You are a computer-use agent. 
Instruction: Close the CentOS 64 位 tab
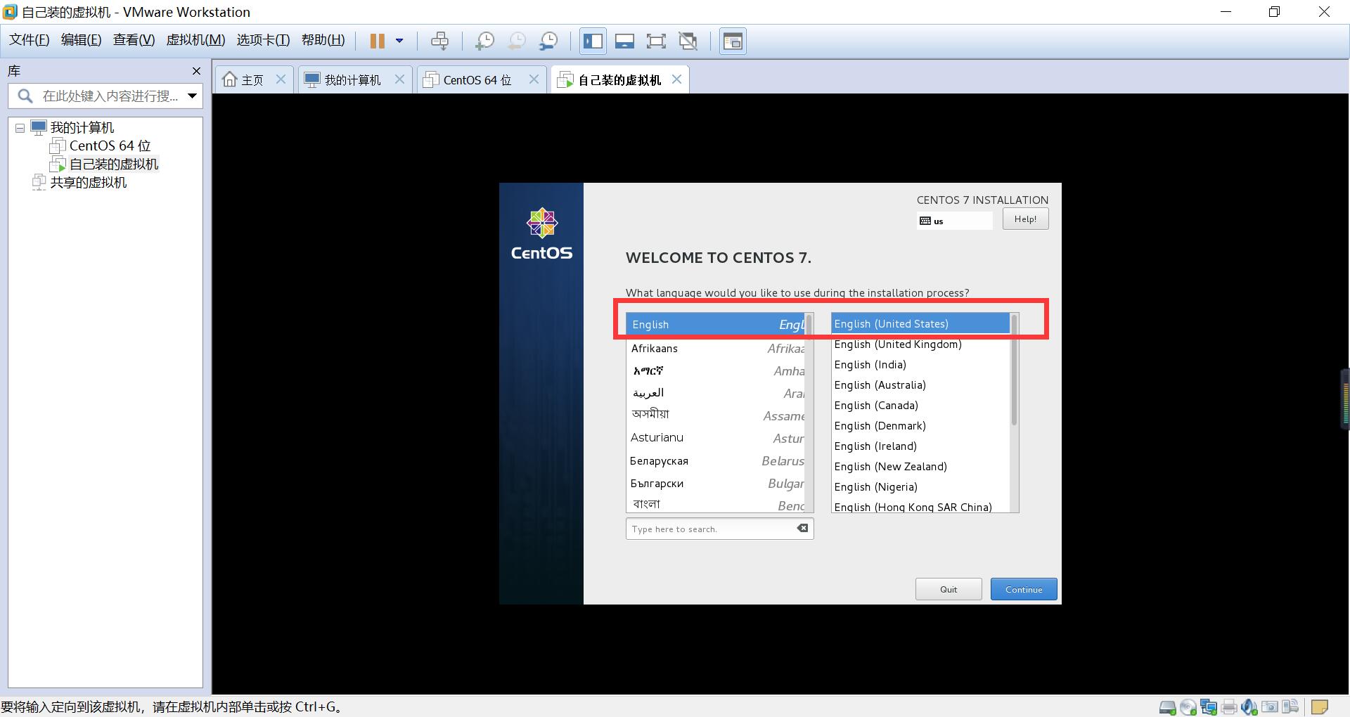point(534,79)
